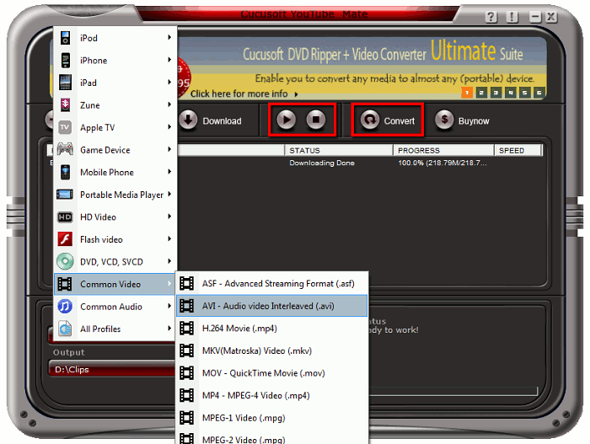The height and width of the screenshot is (444, 590).
Task: Expand the HD Video submenu arrow
Action: pyautogui.click(x=169, y=217)
